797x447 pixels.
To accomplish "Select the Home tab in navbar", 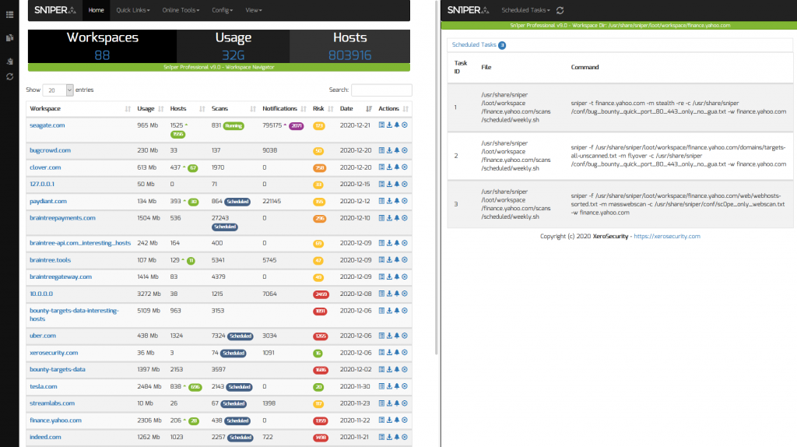I will pos(97,10).
